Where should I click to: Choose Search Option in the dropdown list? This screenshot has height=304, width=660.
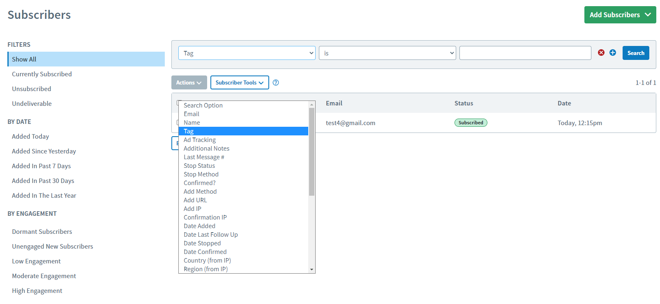[243, 105]
